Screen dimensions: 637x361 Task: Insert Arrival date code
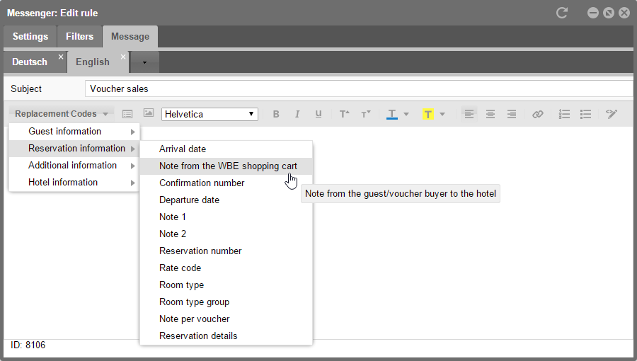226,149
